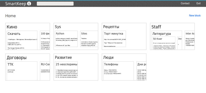Image resolution: width=206 pixels, height=93 pixels.
Task: Open the Contact link
Action: [x=185, y=3]
